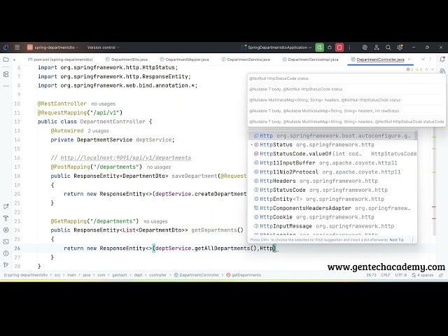Open the Build tool window

[6, 218]
